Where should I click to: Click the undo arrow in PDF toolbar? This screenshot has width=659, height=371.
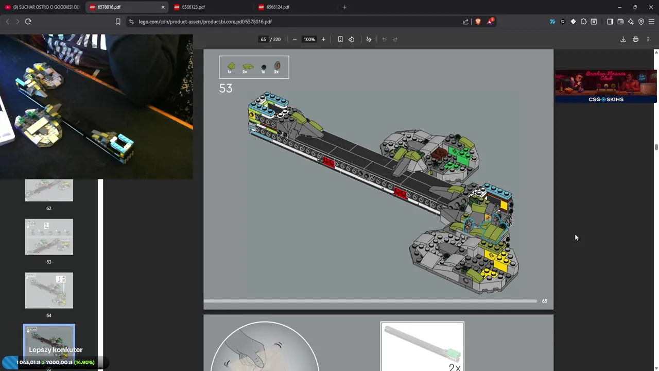pyautogui.click(x=384, y=39)
